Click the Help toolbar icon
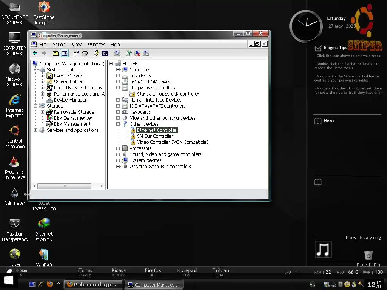The width and height of the screenshot is (387, 290). pos(96,53)
